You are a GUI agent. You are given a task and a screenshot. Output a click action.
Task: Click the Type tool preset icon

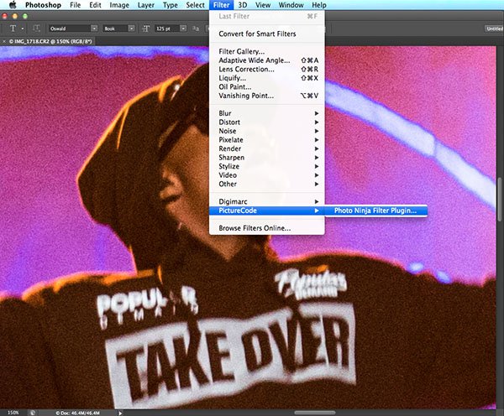coord(13,29)
